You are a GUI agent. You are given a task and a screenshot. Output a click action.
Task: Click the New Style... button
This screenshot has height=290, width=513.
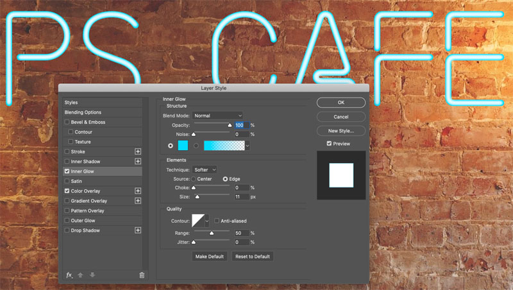coord(341,131)
